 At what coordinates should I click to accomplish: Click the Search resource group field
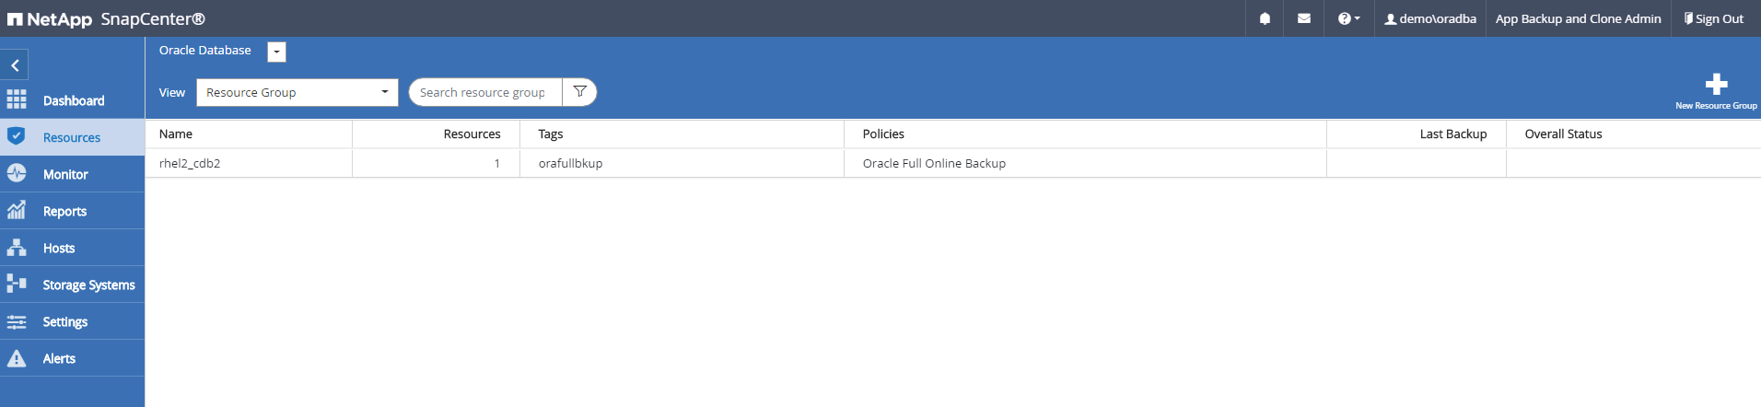click(485, 92)
